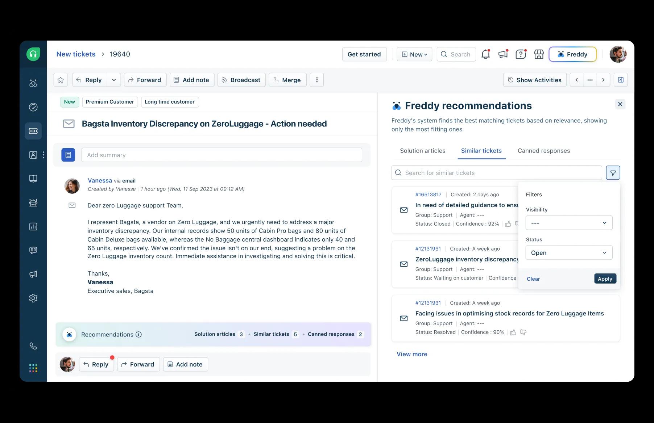Expand contacts submenu dots in sidebar
The height and width of the screenshot is (423, 654).
click(44, 155)
